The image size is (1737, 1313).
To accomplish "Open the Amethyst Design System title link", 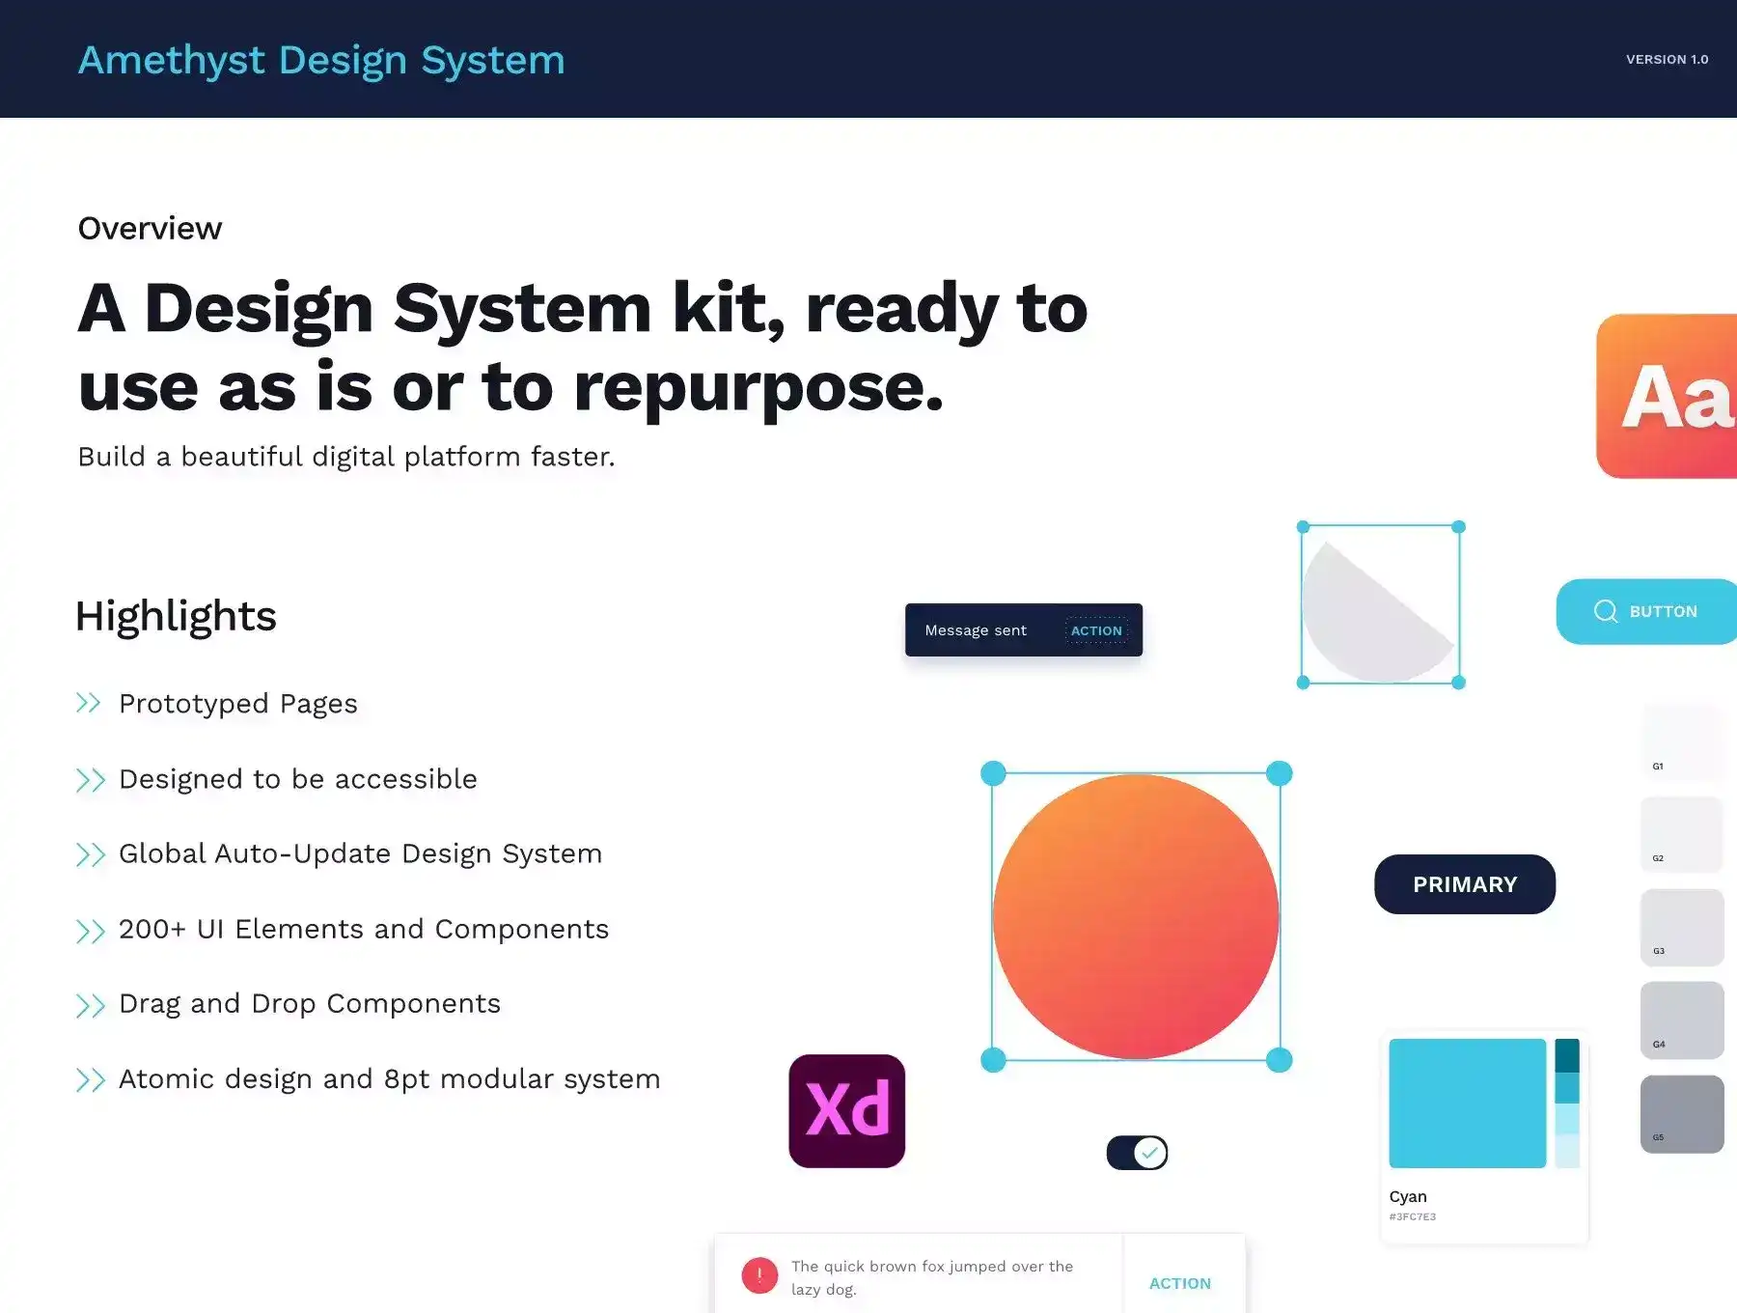I will pos(321,60).
